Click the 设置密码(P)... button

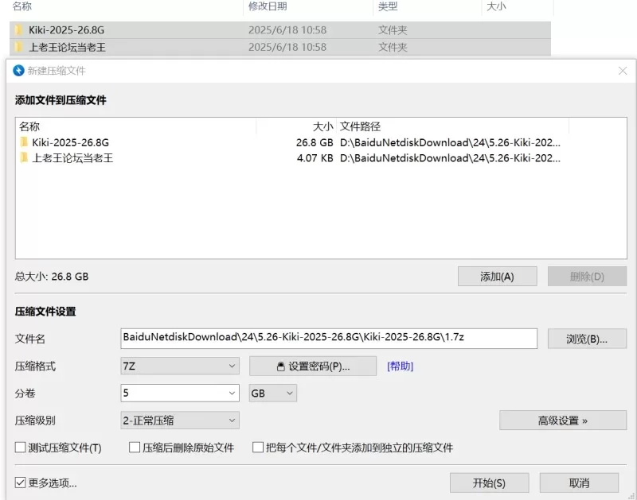click(313, 366)
